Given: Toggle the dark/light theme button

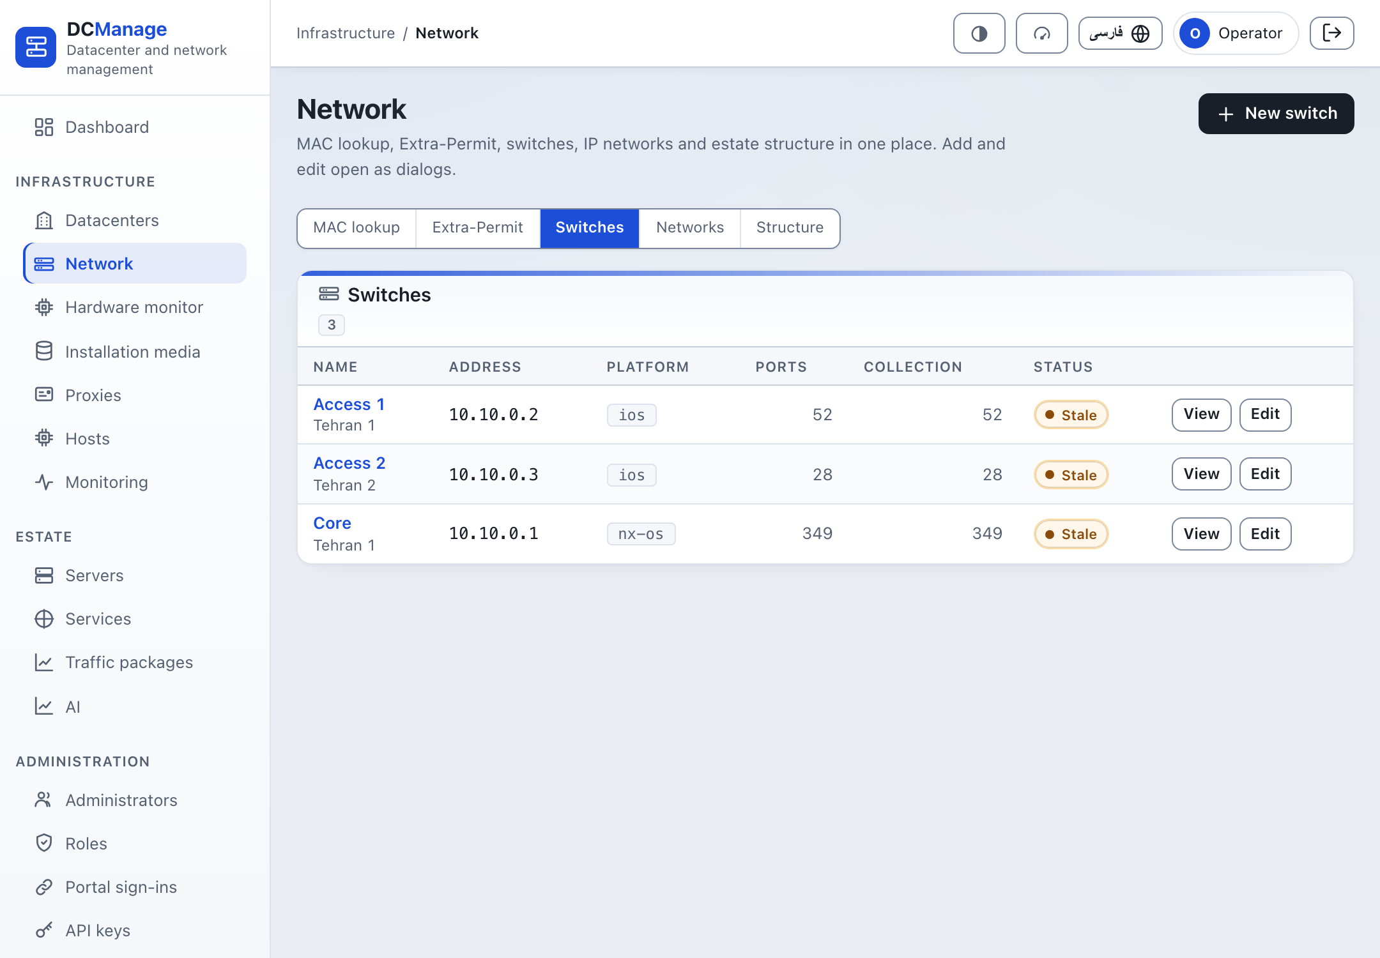Looking at the screenshot, I should 979,33.
